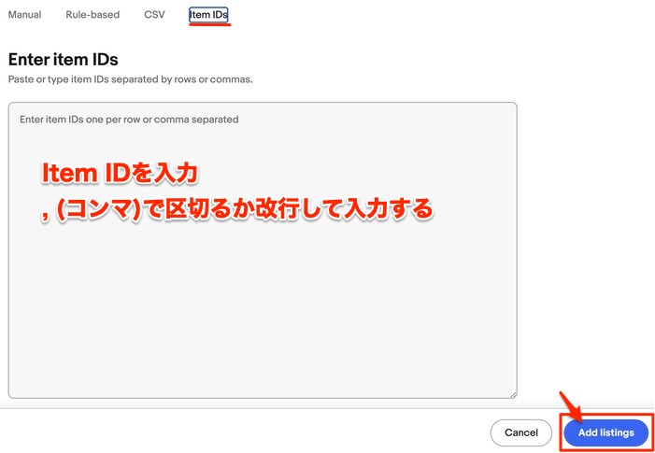Click the resize handle of the text area

click(x=512, y=394)
